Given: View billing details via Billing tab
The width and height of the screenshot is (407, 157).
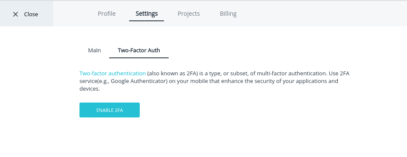Looking at the screenshot, I should (x=228, y=14).
